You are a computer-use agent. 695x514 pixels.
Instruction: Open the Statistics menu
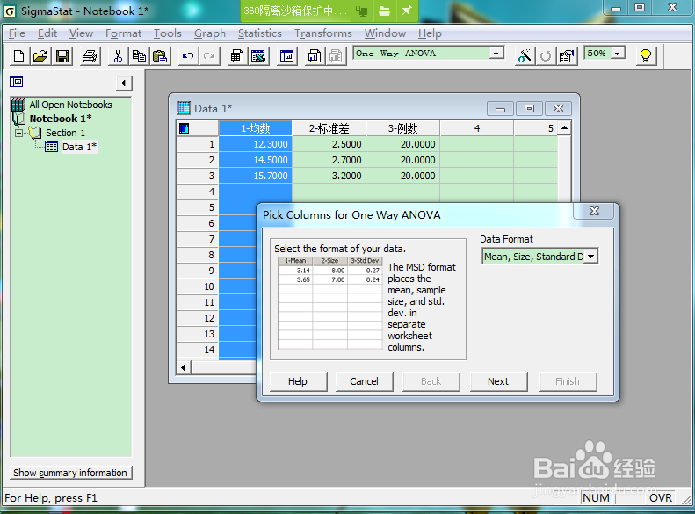[x=260, y=33]
